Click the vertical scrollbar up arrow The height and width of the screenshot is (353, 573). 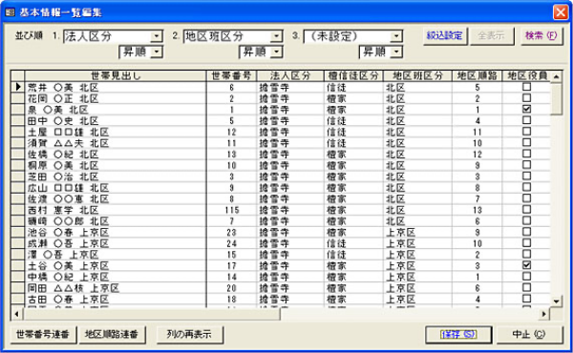[x=556, y=76]
